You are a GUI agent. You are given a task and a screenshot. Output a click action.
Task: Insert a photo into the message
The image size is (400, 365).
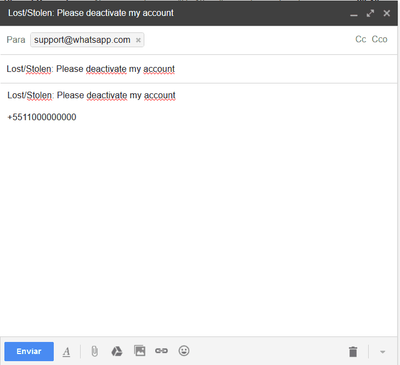[x=139, y=351]
